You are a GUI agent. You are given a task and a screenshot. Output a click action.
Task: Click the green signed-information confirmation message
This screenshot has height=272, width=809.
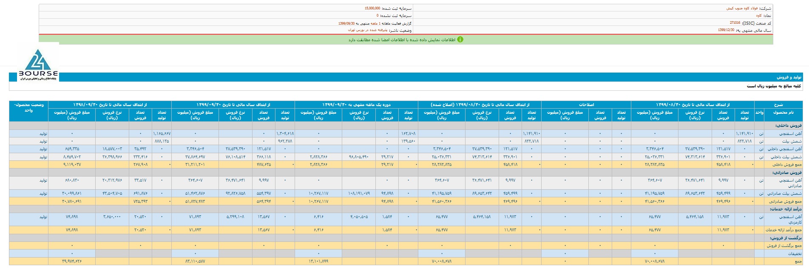(x=402, y=40)
